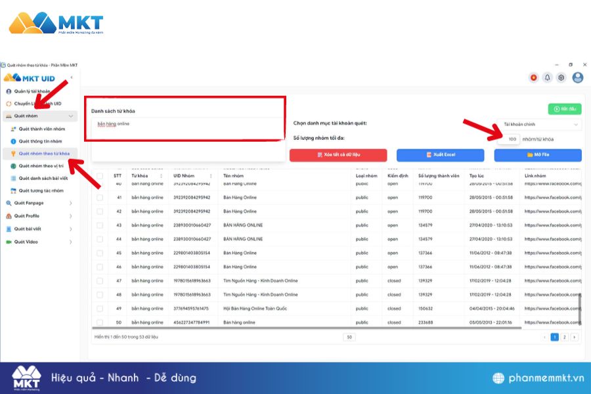Select row 45 checkbox

pos(100,253)
